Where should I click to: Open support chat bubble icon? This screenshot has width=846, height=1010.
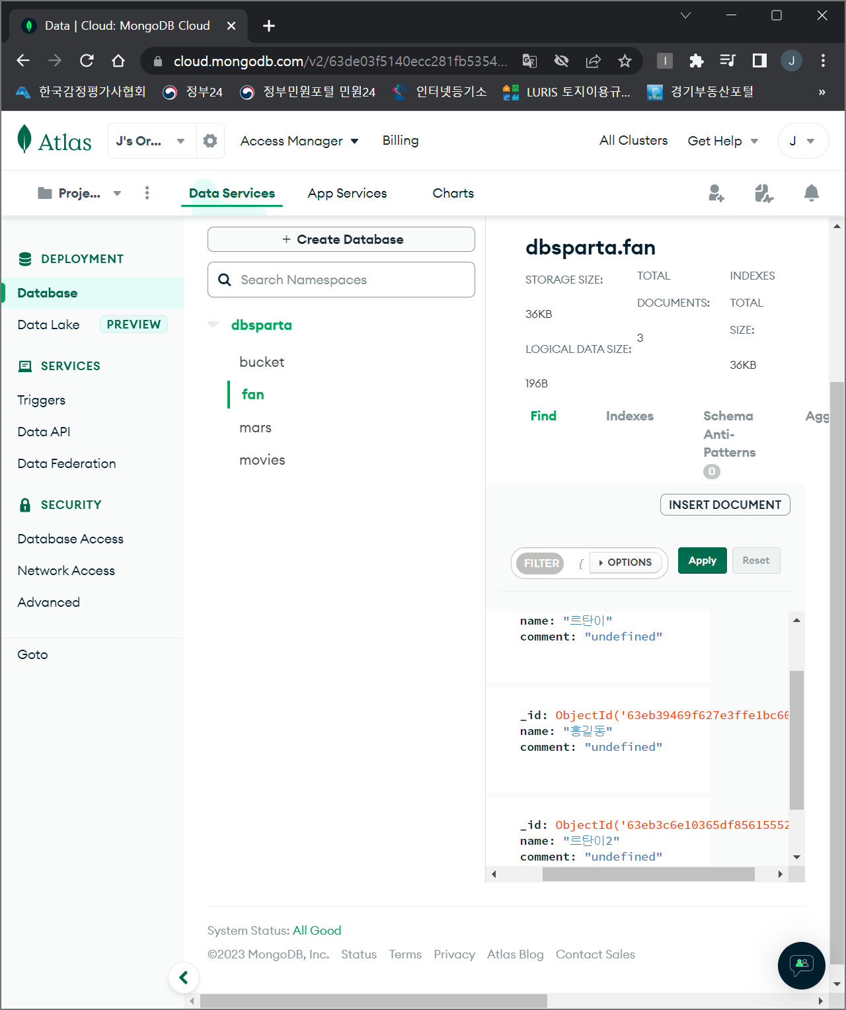(802, 965)
